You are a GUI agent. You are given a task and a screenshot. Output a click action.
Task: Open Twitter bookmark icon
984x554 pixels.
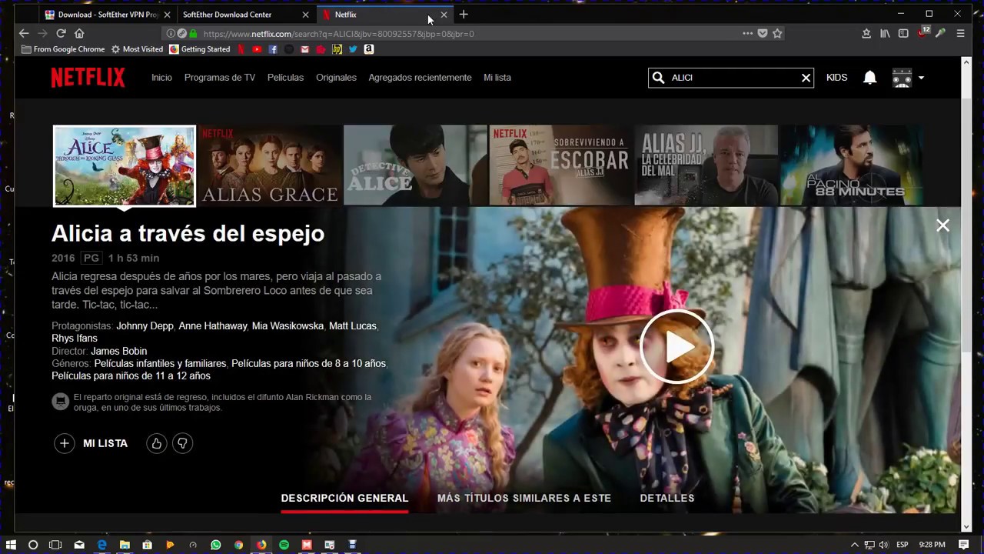point(353,49)
